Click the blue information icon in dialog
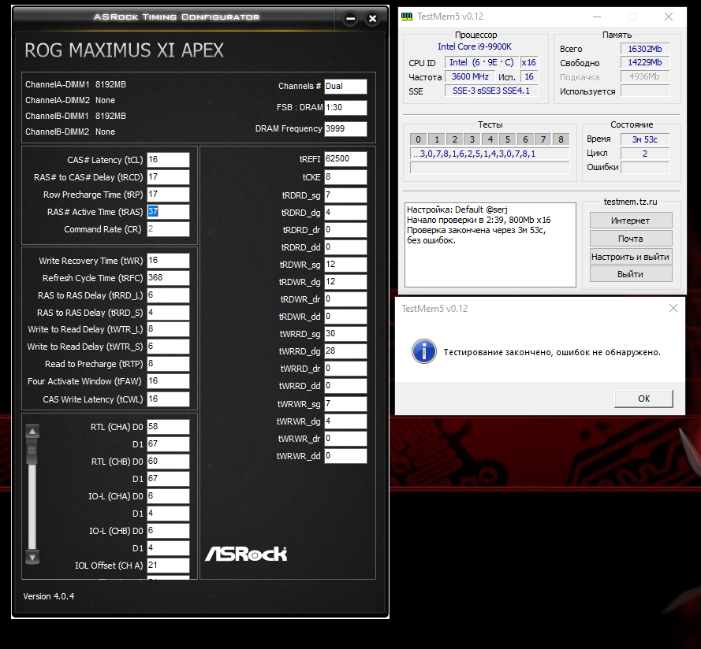This screenshot has width=701, height=649. click(x=423, y=351)
